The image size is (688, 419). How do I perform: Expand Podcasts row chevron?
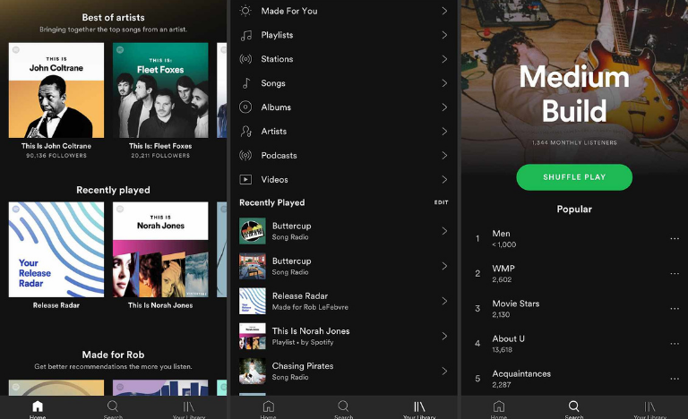pos(444,155)
